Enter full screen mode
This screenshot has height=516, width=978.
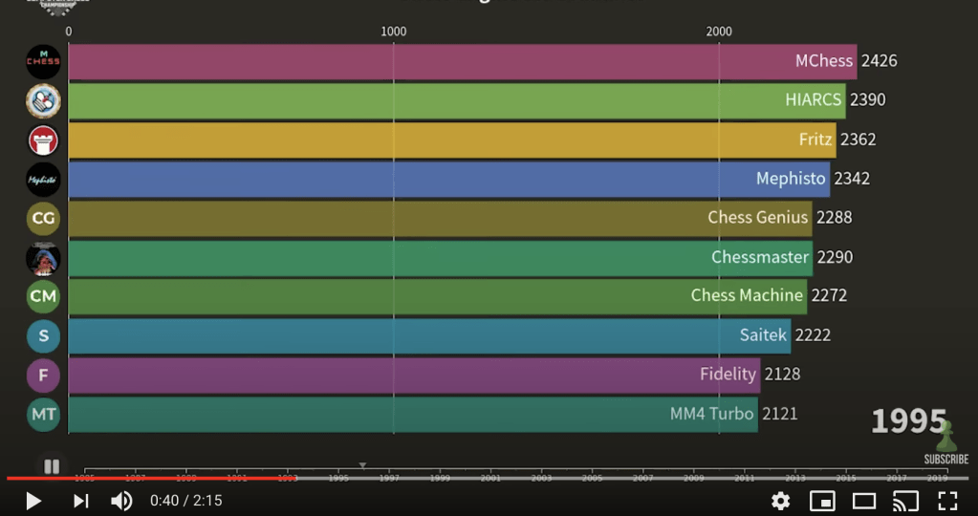click(x=947, y=501)
